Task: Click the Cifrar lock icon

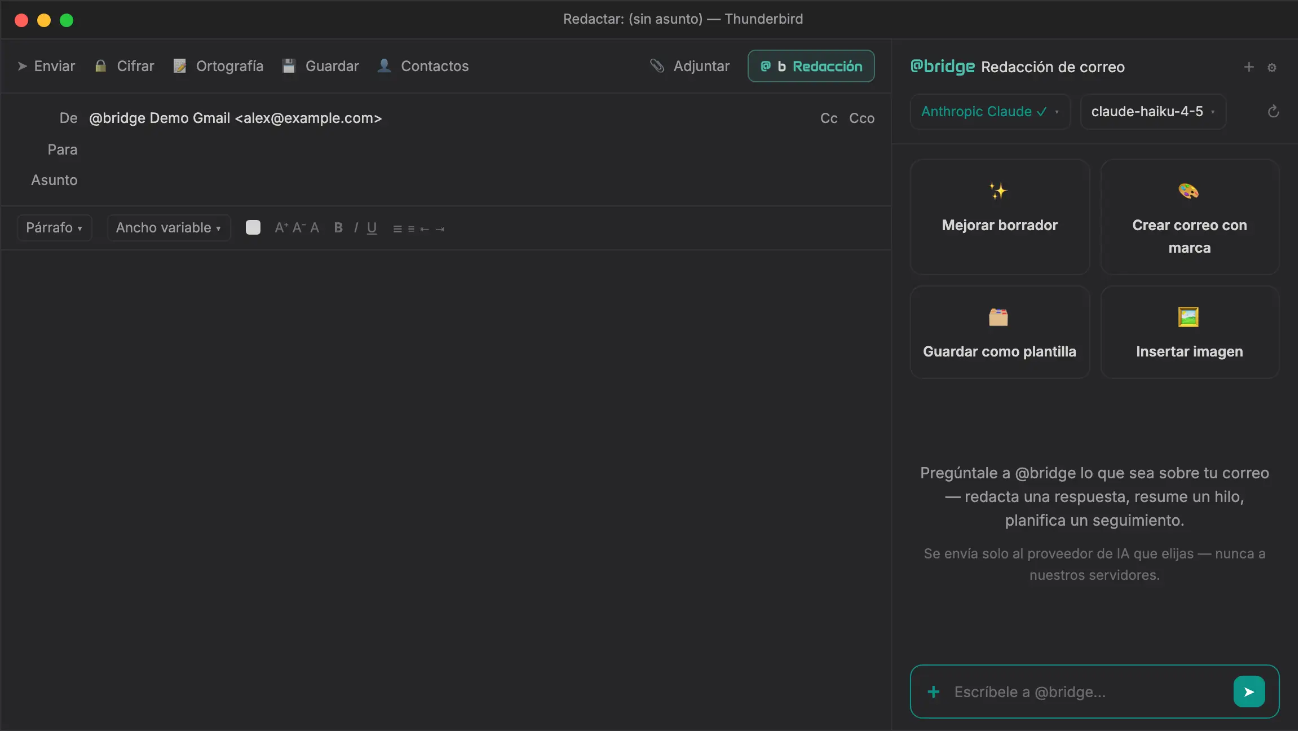Action: tap(101, 66)
